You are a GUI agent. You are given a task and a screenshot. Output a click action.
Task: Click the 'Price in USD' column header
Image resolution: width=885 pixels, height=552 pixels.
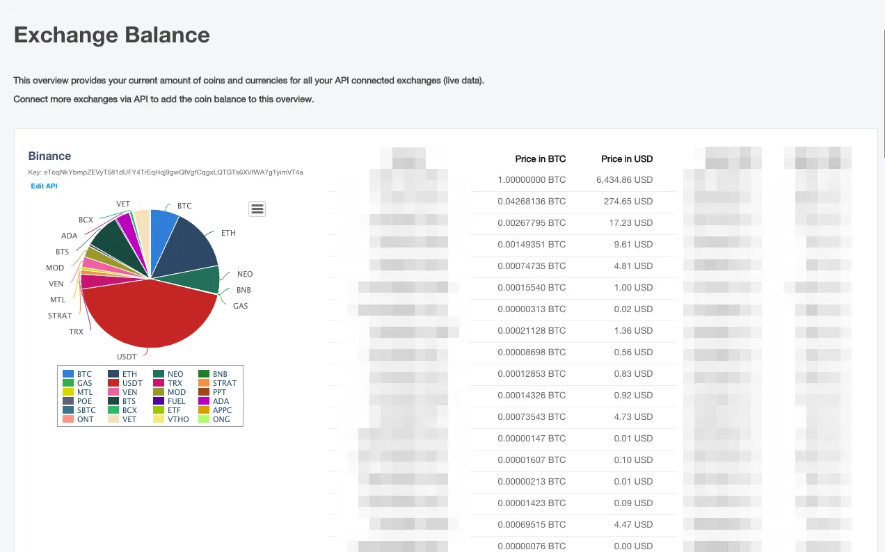click(627, 159)
